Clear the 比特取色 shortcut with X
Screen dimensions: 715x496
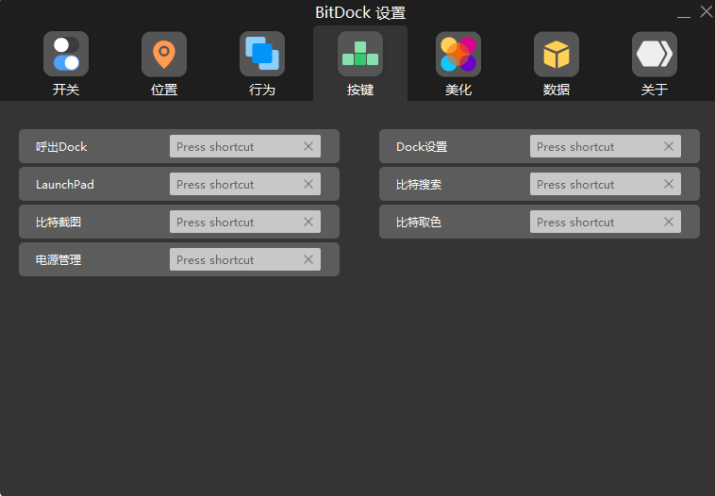(x=669, y=222)
